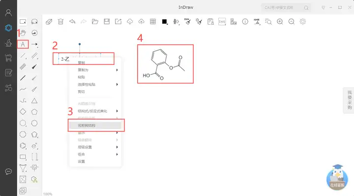Choose the hand pan tool
The height and width of the screenshot is (196, 354).
coord(23,33)
